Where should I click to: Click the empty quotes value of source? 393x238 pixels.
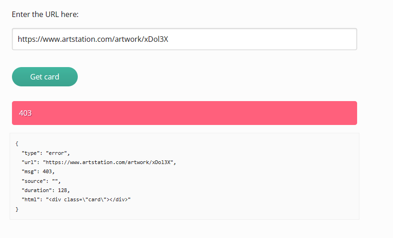point(55,181)
